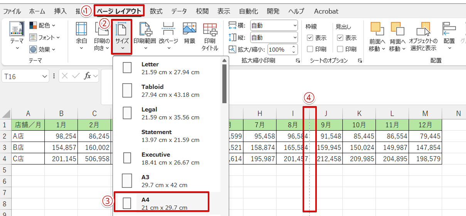This screenshot has width=466, height=216.
Task: Click cell B店 in column A
Action: (x=28, y=147)
